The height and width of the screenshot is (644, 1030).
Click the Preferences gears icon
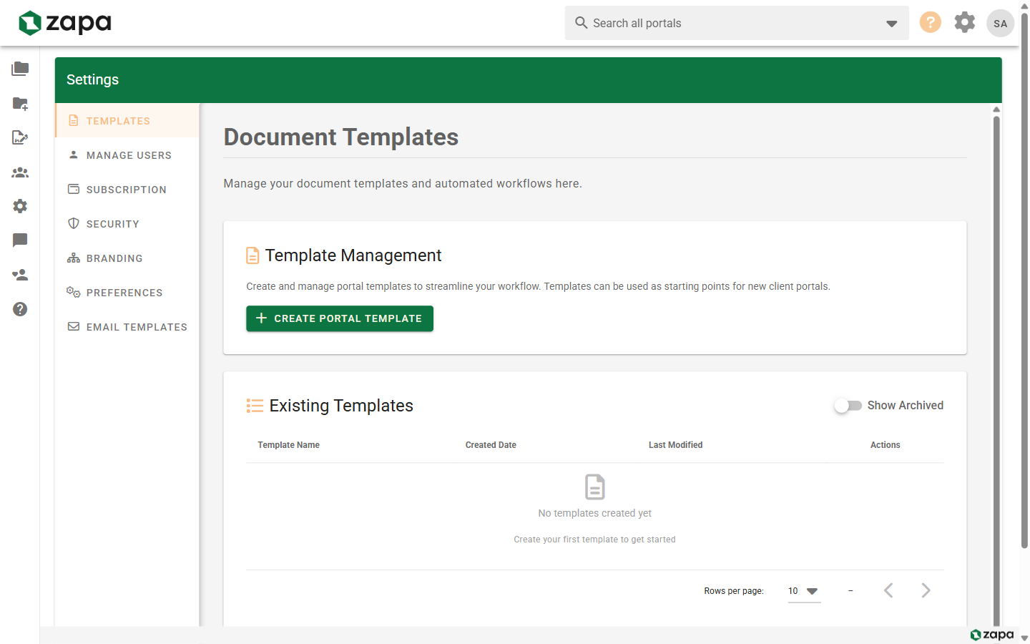(73, 292)
